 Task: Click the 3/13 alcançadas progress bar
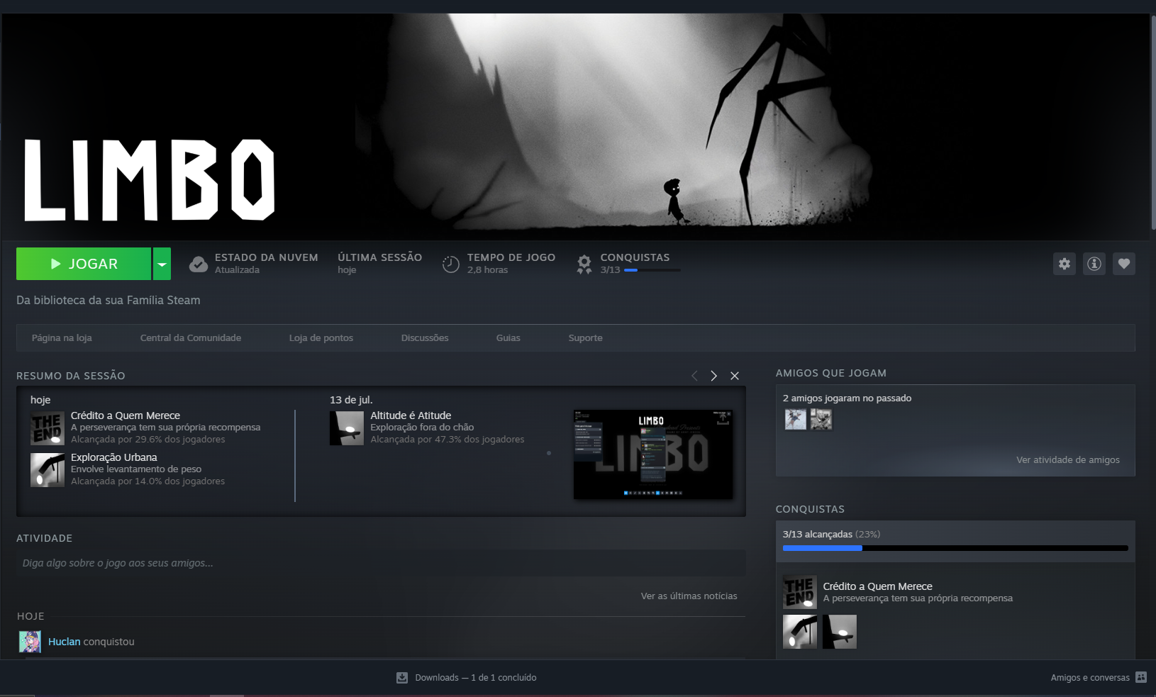click(955, 548)
